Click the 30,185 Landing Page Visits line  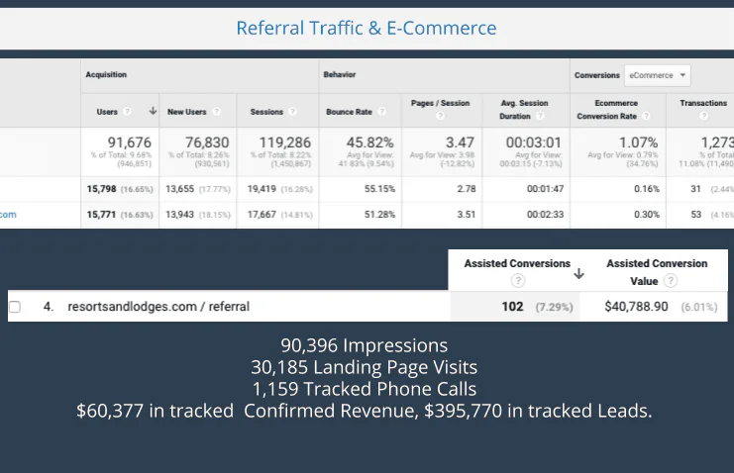pos(365,367)
